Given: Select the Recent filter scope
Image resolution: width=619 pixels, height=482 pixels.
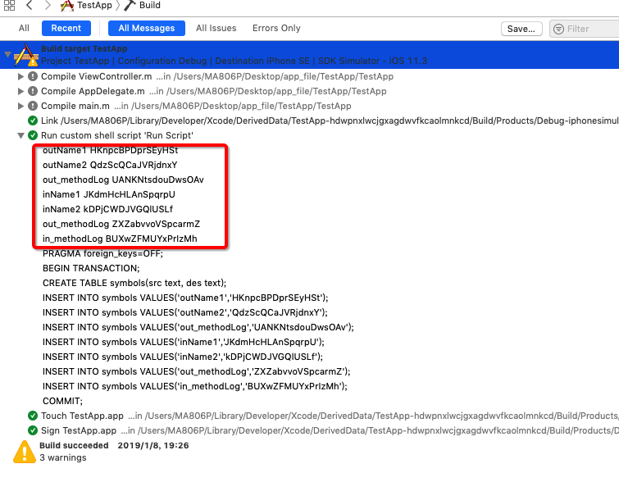Looking at the screenshot, I should point(66,28).
